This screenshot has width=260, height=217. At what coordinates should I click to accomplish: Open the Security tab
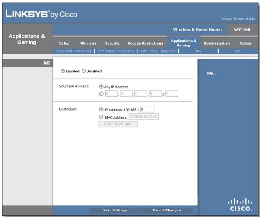[x=112, y=43]
